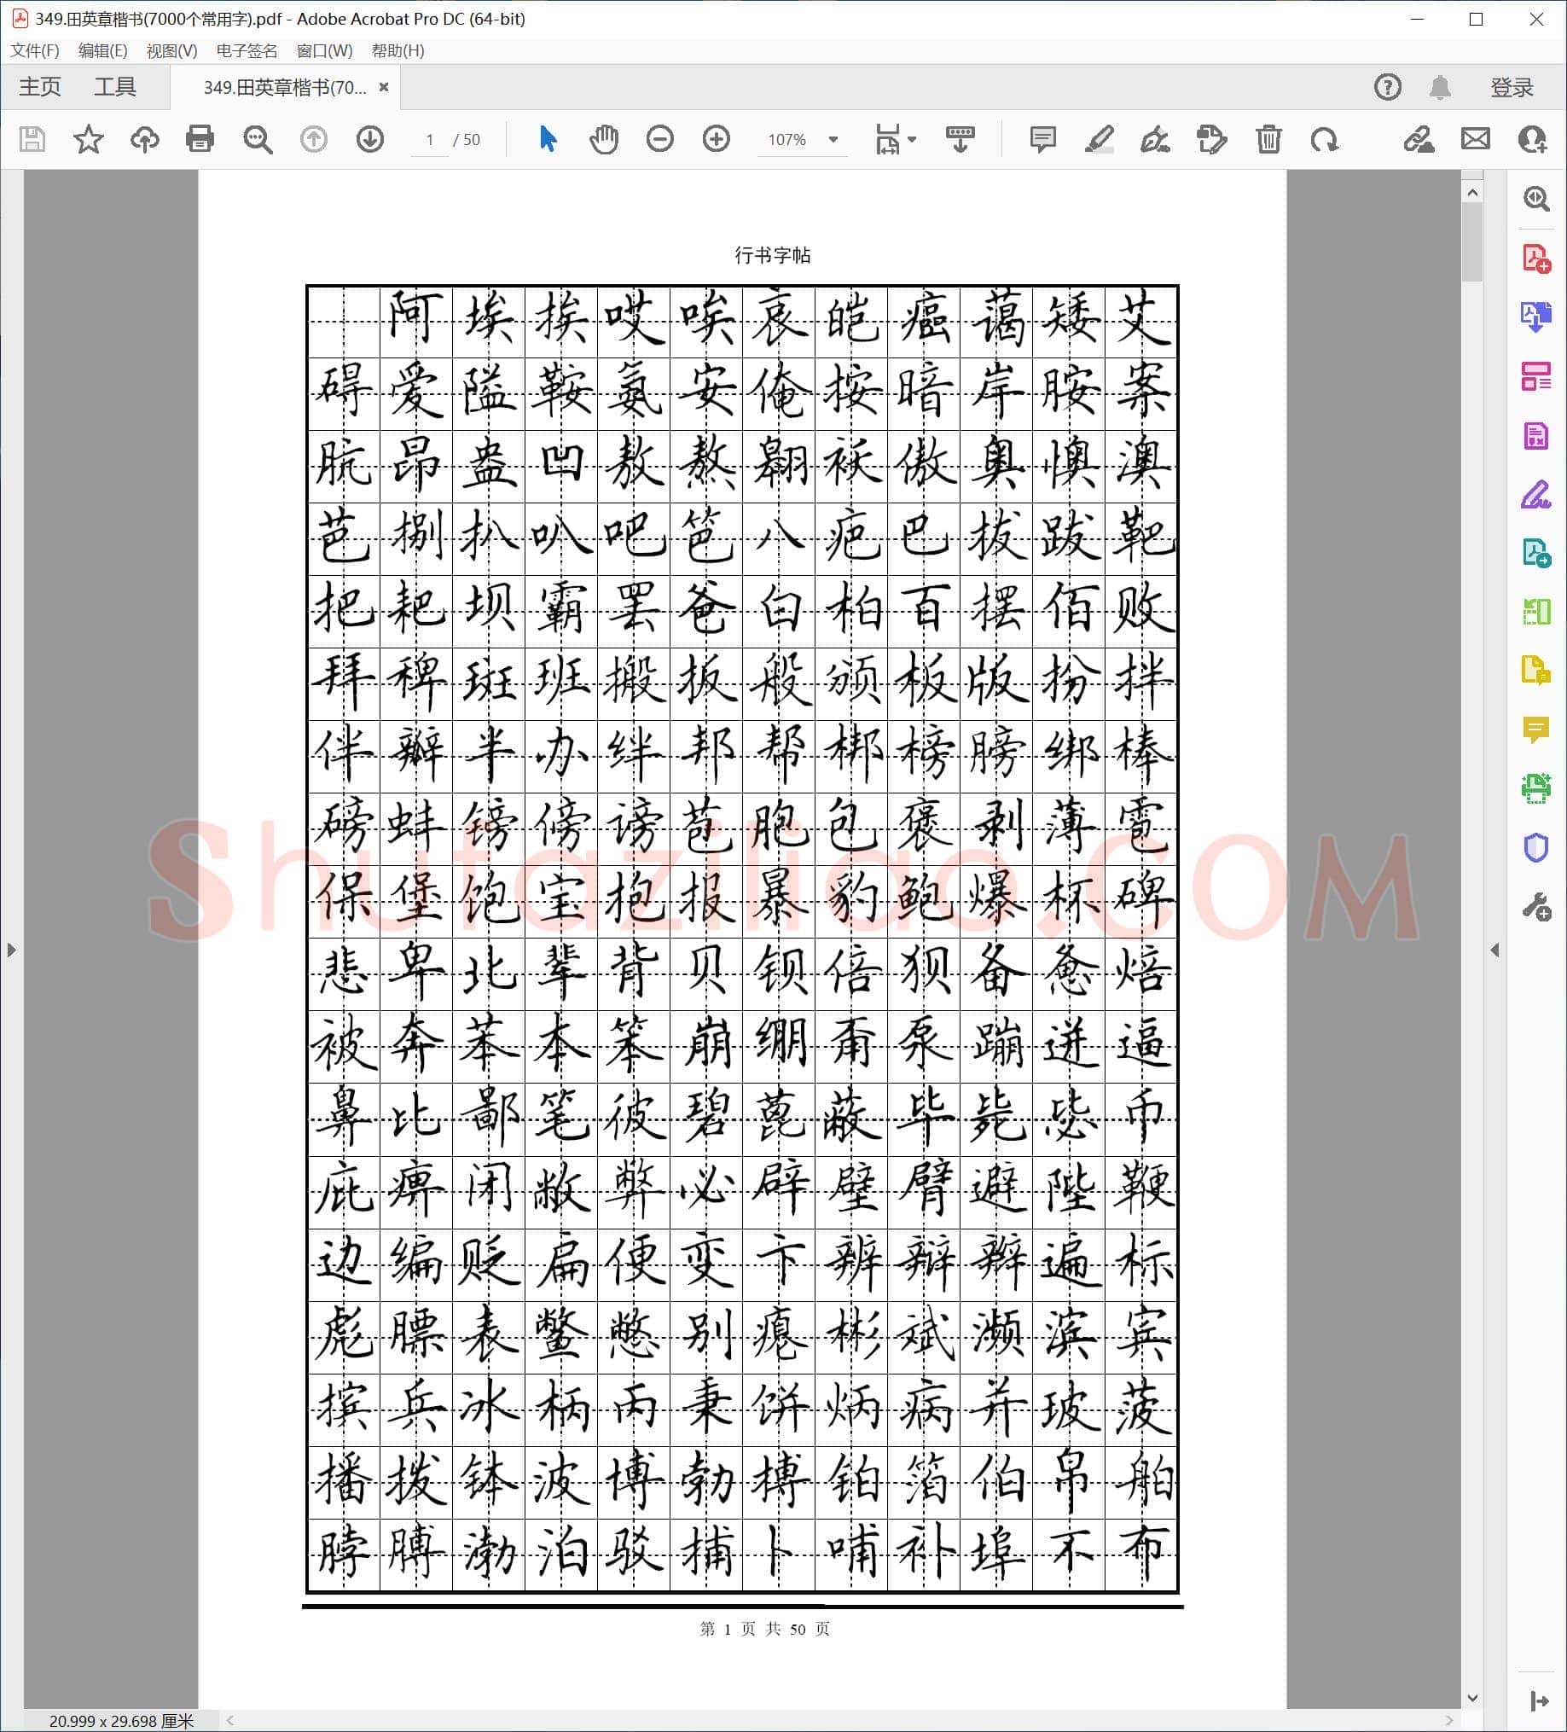The image size is (1567, 1732).
Task: Click the zoom in plus icon
Action: click(x=716, y=139)
